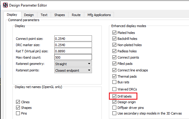
Task: Go to the Route tab
Action: point(76,15)
